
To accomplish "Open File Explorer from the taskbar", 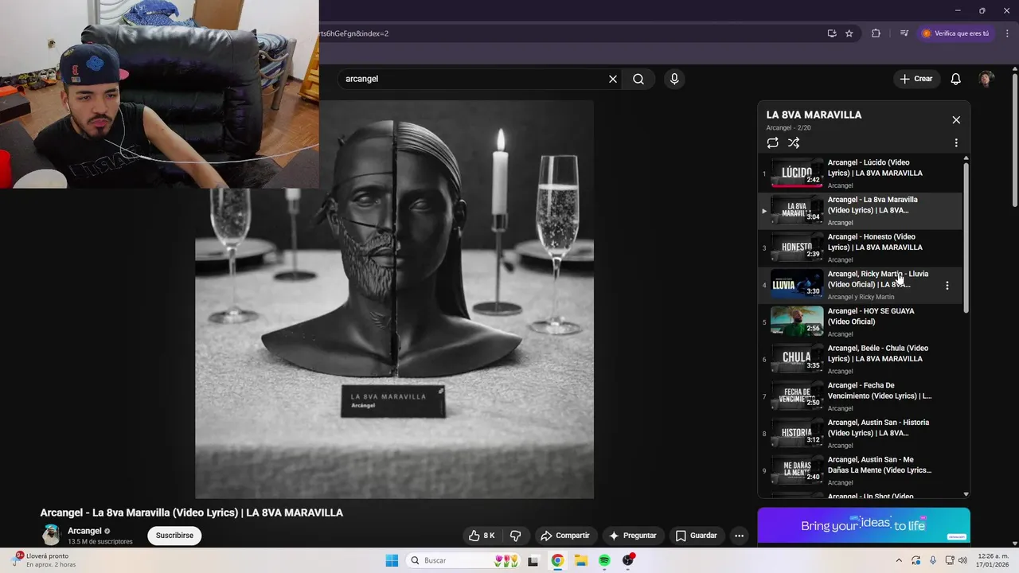I will pyautogui.click(x=581, y=561).
